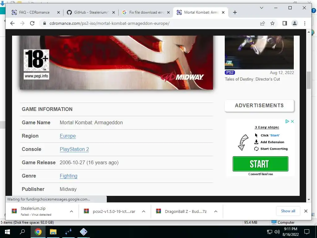317x238 pixels.
Task: Click the Chrome taskbar icon
Action: [x=38, y=232]
